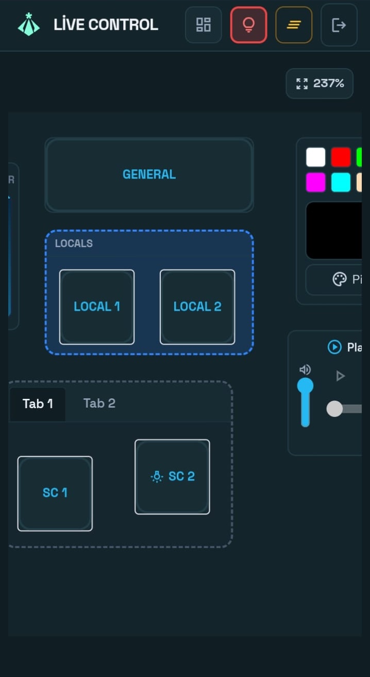Open the dashboard grid layout icon

pos(204,25)
